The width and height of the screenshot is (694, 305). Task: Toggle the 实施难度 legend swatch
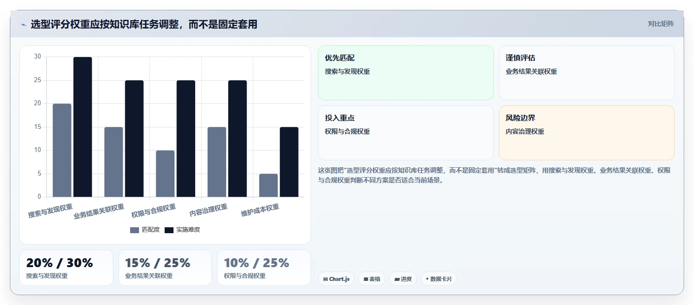pos(169,230)
